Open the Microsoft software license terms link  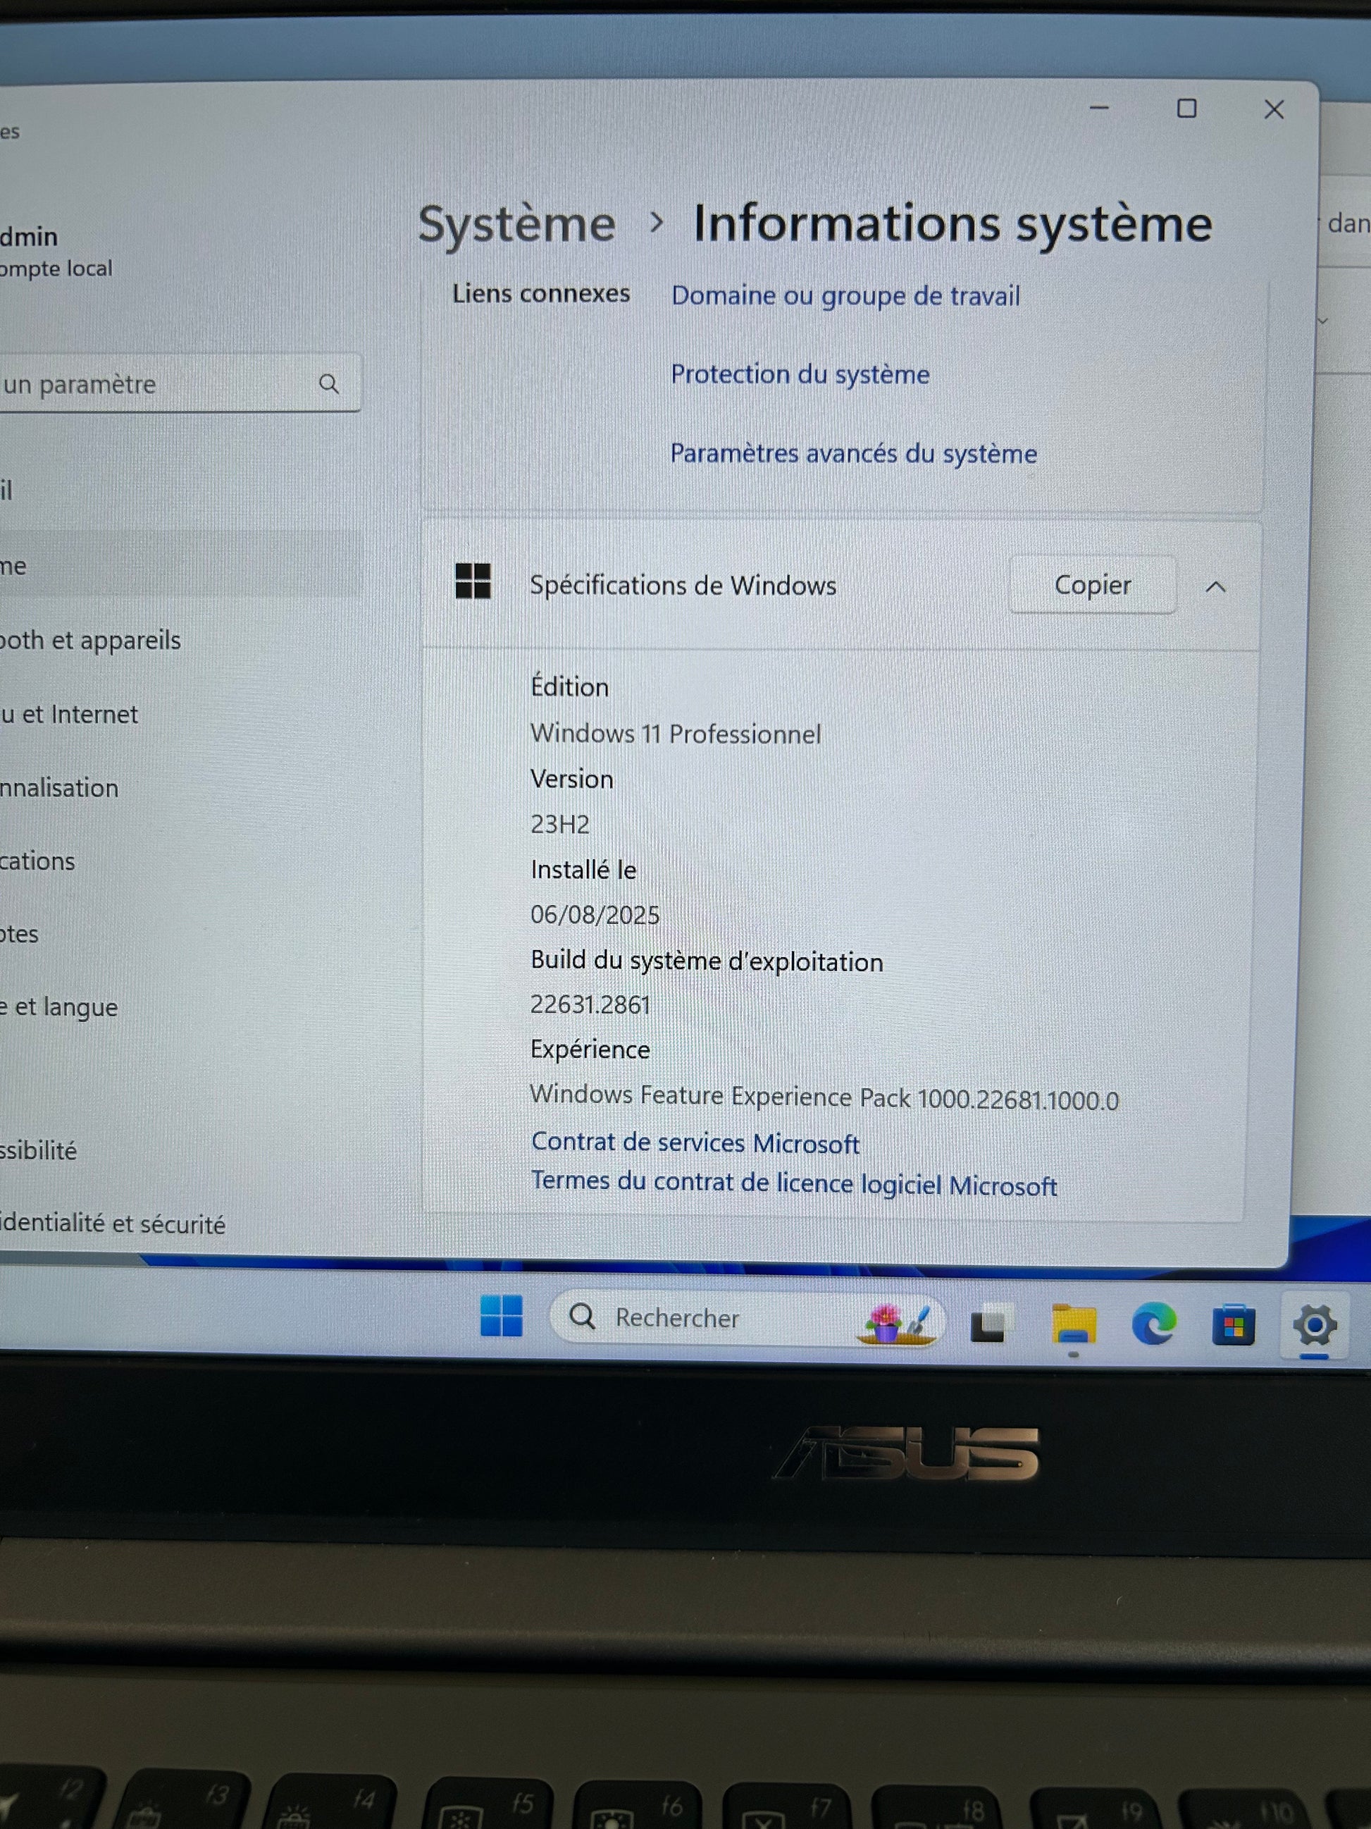tap(793, 1183)
